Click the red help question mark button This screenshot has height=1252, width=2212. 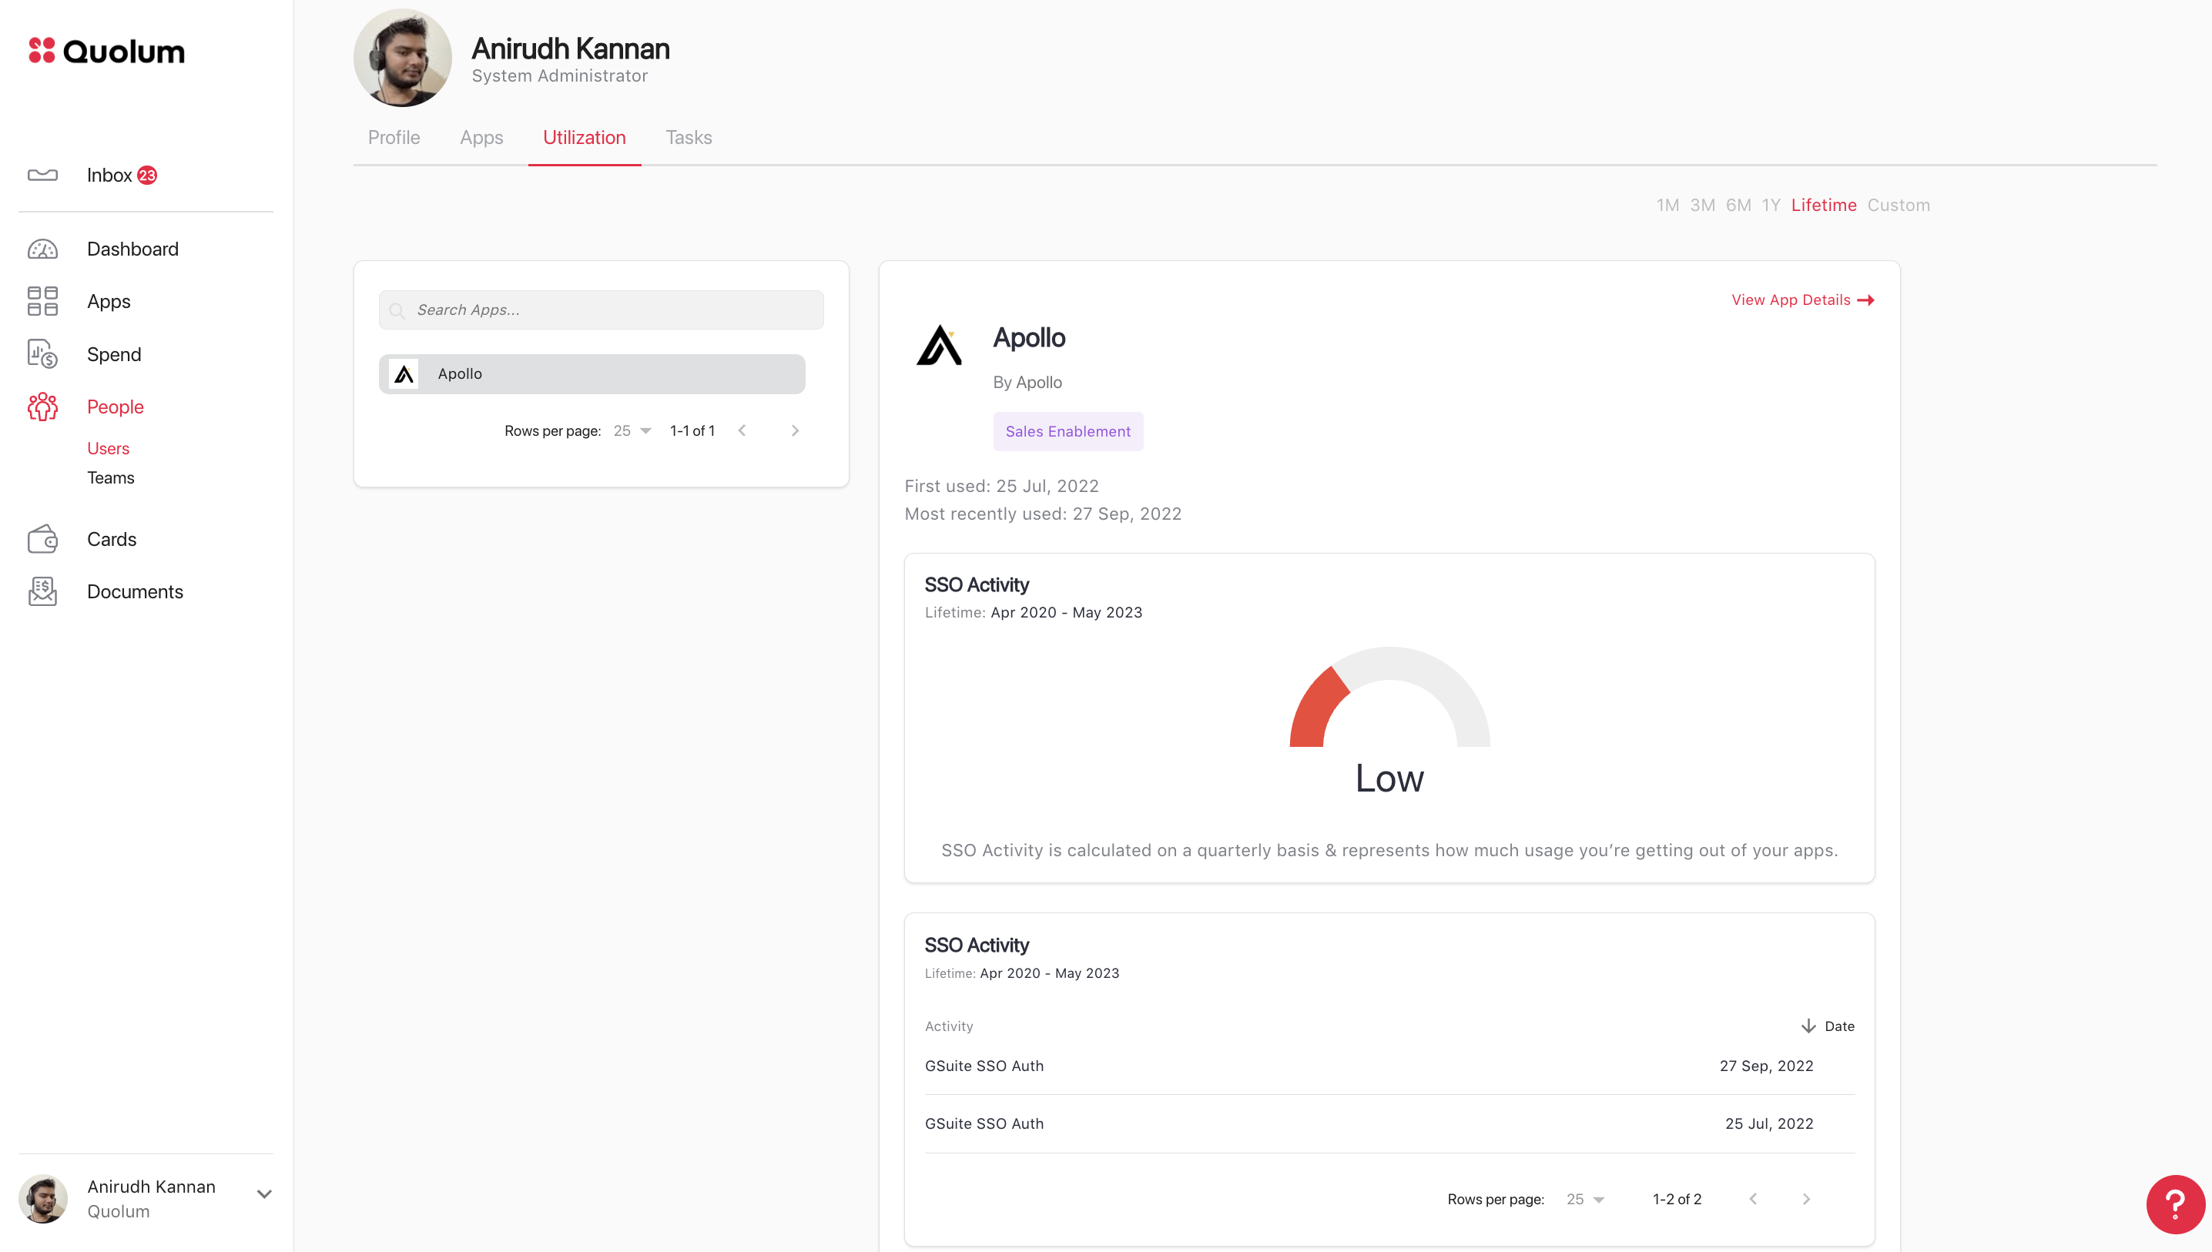coord(2173,1203)
